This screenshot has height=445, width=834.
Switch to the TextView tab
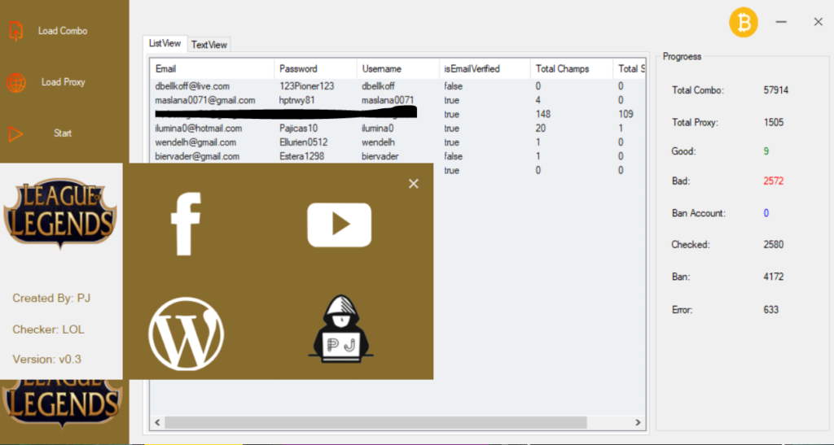click(209, 45)
